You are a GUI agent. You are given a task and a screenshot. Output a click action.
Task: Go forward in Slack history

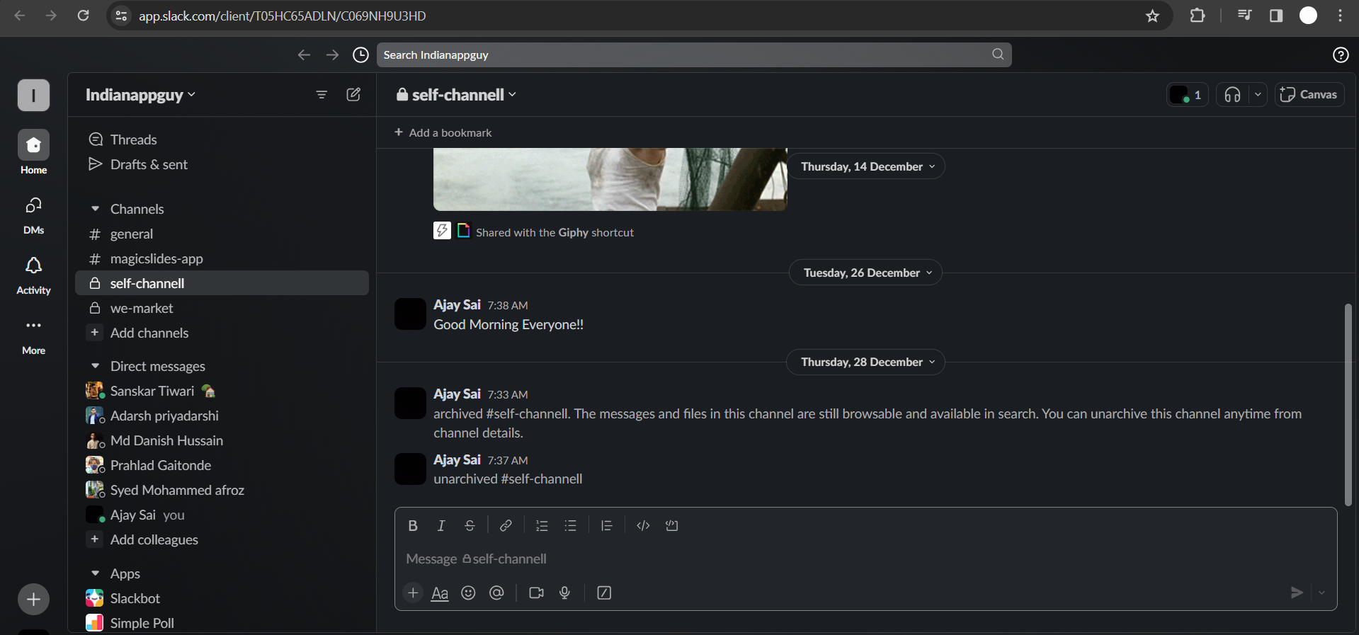tap(332, 55)
